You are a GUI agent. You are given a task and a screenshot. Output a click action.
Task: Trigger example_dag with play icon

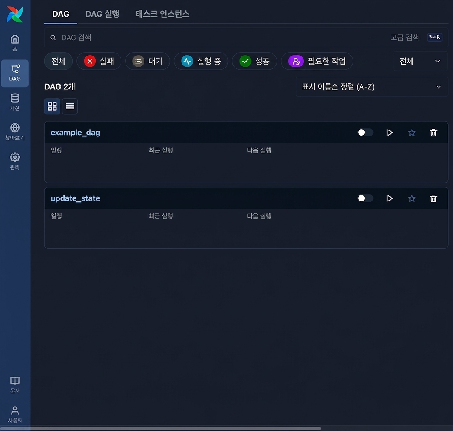[390, 133]
